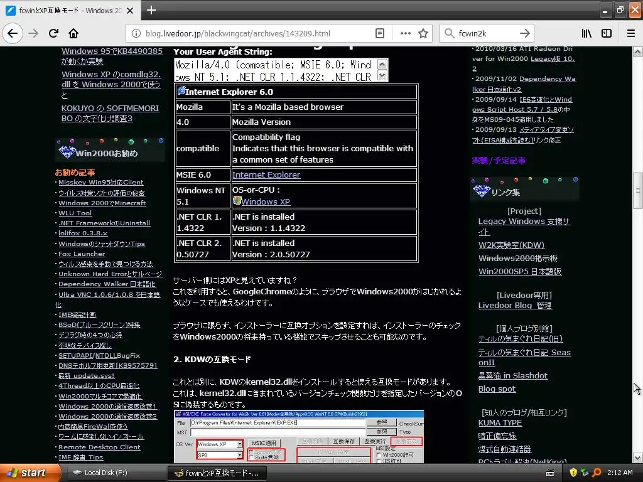The height and width of the screenshot is (482, 643).
Task: Open SETUPAPI/NTDLLBugFix link
Action: 99,356
